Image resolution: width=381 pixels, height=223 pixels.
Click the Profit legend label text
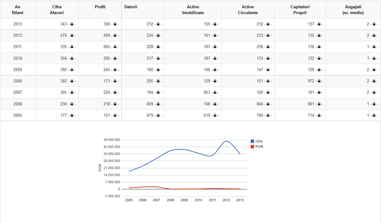coord(259,147)
